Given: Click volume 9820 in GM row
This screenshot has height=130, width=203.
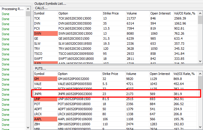Looking at the screenshot, I should [x=130, y=79].
